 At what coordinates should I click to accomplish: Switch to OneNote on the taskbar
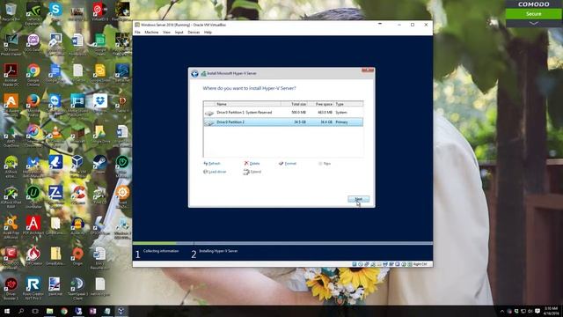coord(92,311)
